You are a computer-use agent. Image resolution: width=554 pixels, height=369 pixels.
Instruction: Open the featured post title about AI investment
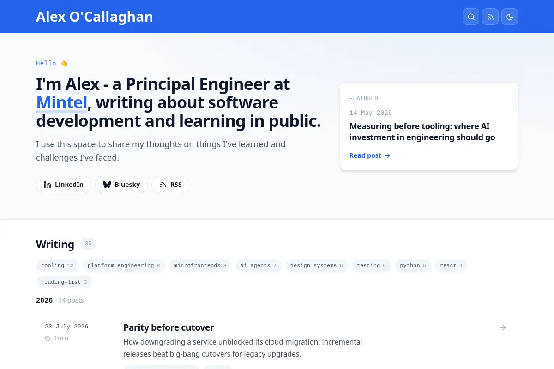tap(422, 132)
